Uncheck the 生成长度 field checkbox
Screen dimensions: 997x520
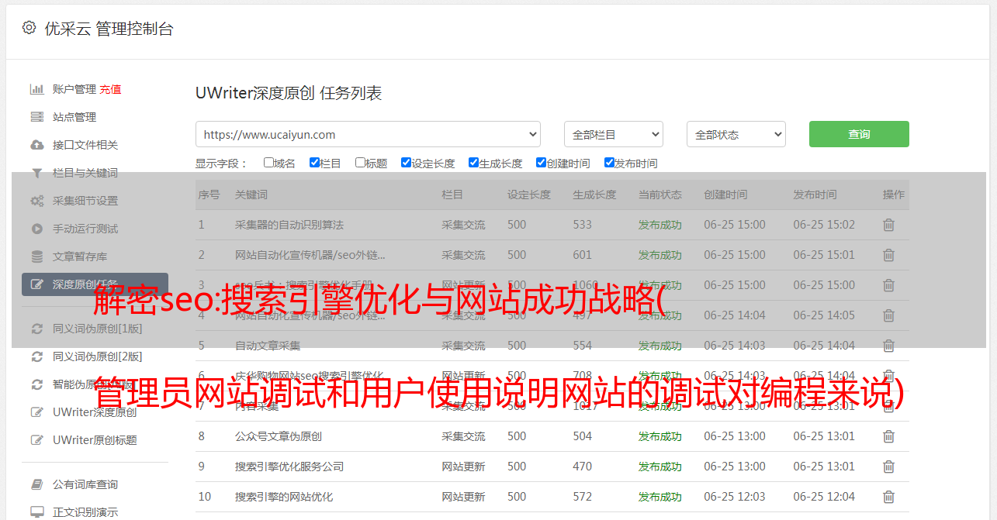pos(473,163)
